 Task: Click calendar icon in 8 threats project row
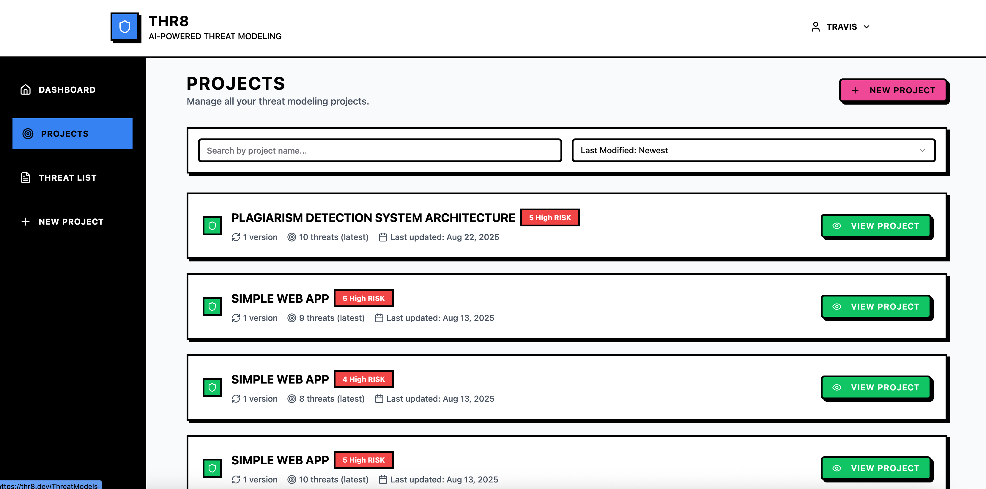tap(379, 399)
